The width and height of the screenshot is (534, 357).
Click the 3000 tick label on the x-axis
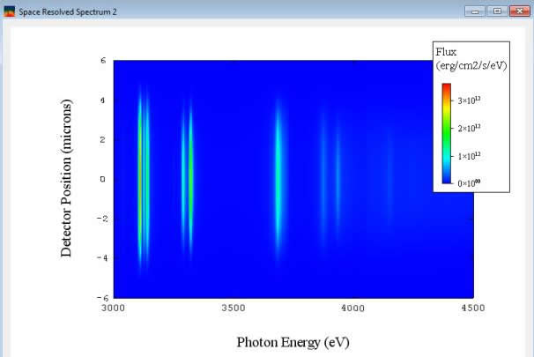(x=114, y=309)
